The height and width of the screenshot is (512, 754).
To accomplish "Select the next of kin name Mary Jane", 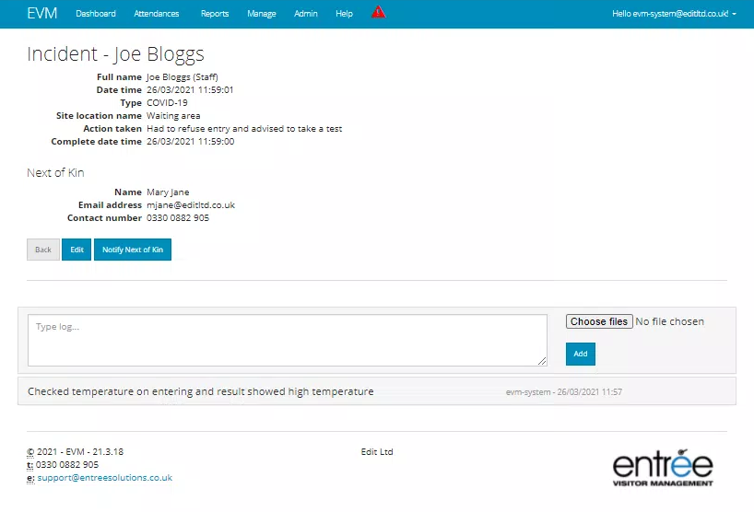I will 168,192.
